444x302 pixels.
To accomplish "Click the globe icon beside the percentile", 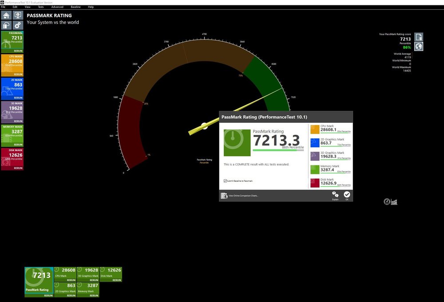I will click(x=418, y=47).
